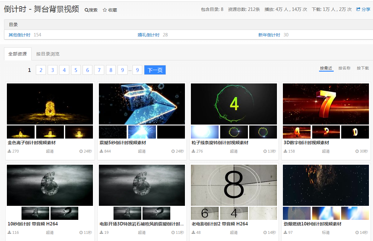
Task: Open title 电影开场3D特效岩石被吹风的震撼倒计时
Action: point(142,224)
